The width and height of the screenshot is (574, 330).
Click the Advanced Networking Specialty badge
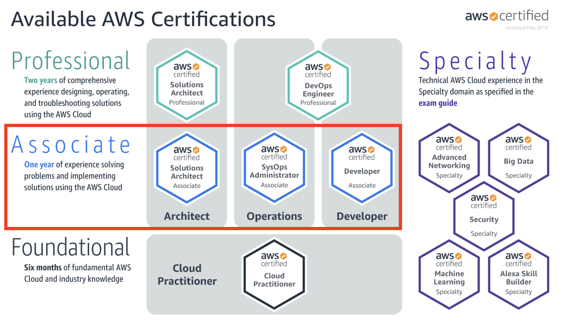click(449, 158)
